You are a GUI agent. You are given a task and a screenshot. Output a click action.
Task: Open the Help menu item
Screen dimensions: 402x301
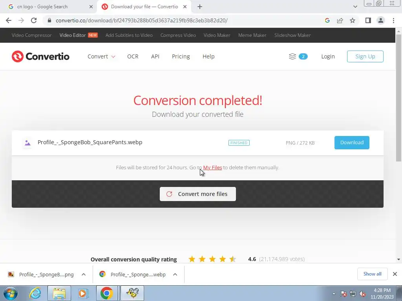pos(208,56)
